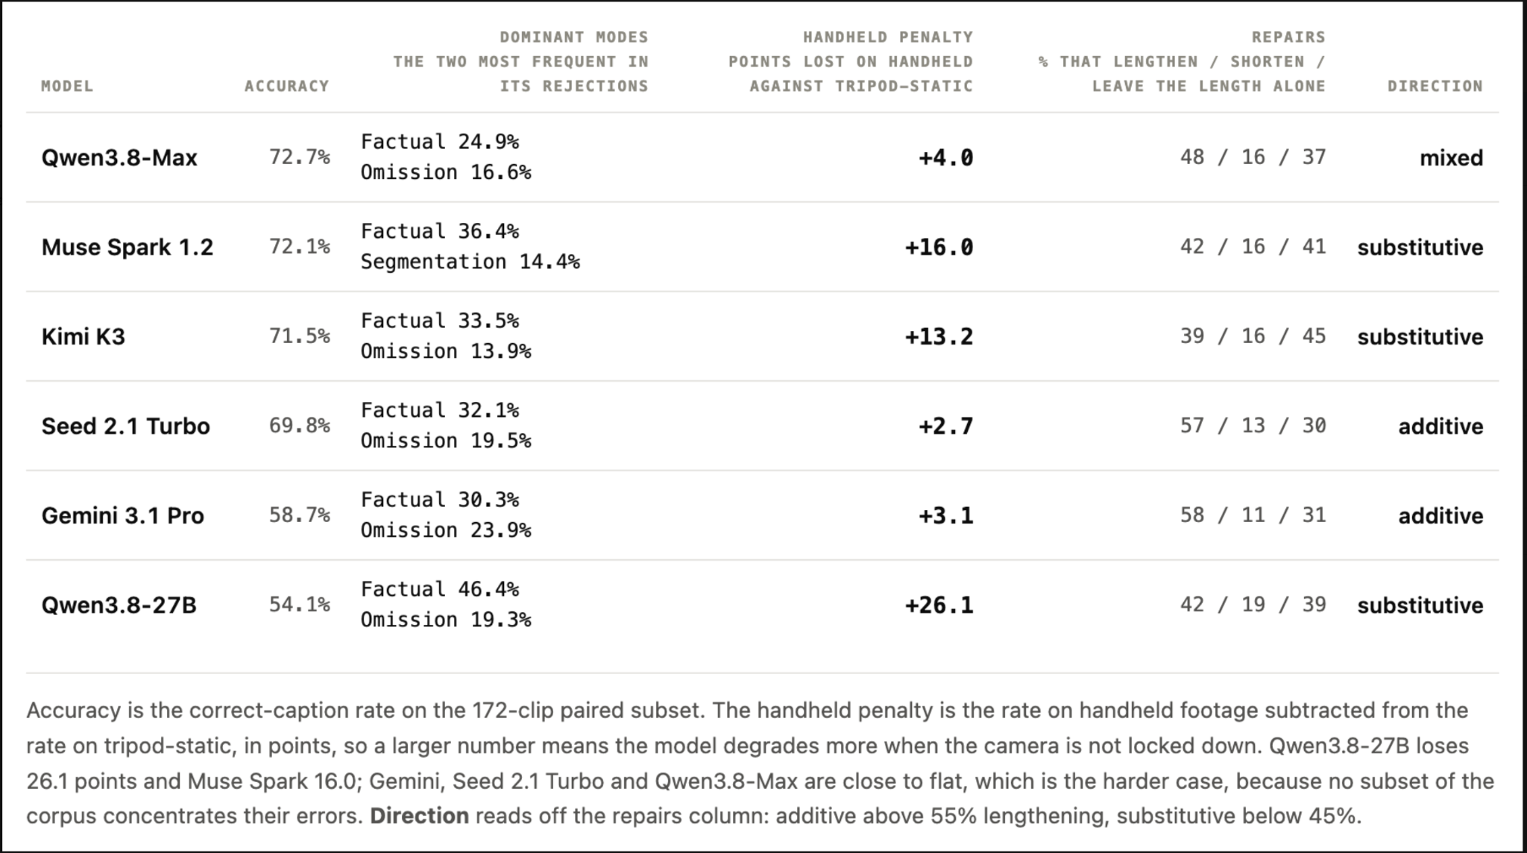Click the bold Direction word in footnote

[x=420, y=816]
